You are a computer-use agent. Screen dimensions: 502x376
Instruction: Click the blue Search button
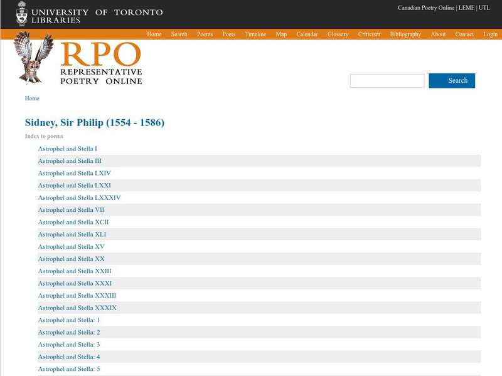[x=452, y=81]
